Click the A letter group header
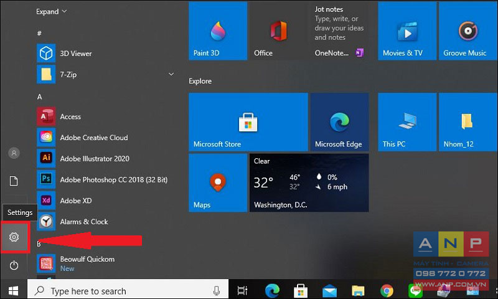The width and height of the screenshot is (498, 299). pos(39,97)
